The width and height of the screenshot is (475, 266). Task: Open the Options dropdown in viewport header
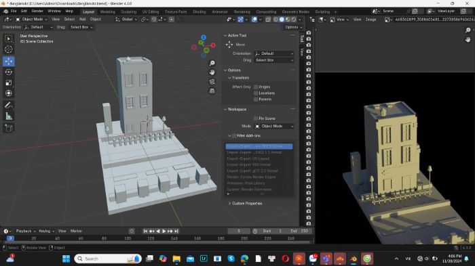click(294, 27)
